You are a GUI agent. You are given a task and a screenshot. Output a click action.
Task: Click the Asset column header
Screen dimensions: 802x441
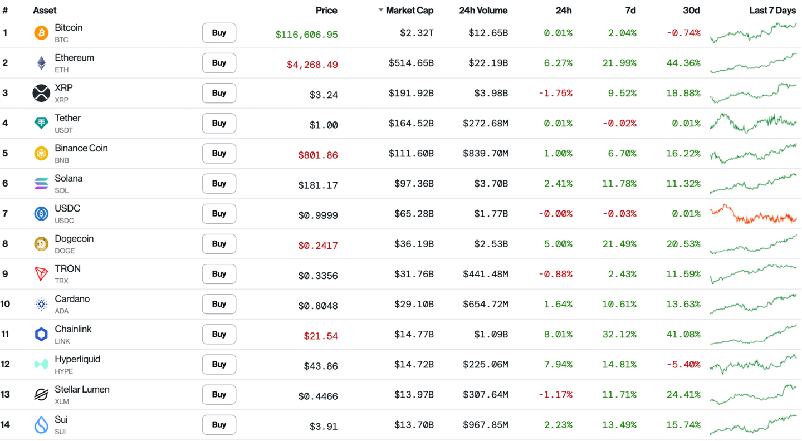45,11
